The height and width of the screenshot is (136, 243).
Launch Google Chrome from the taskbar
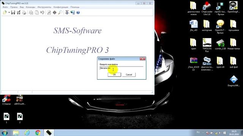(38, 133)
